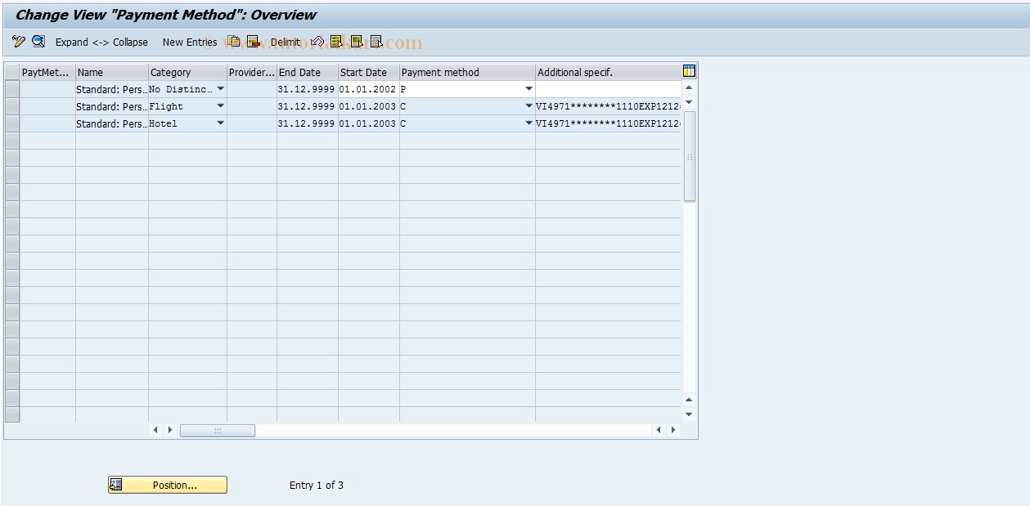Click vertical scrollbar down arrow at bottom
Screen dimensions: 1030x506
pos(689,414)
